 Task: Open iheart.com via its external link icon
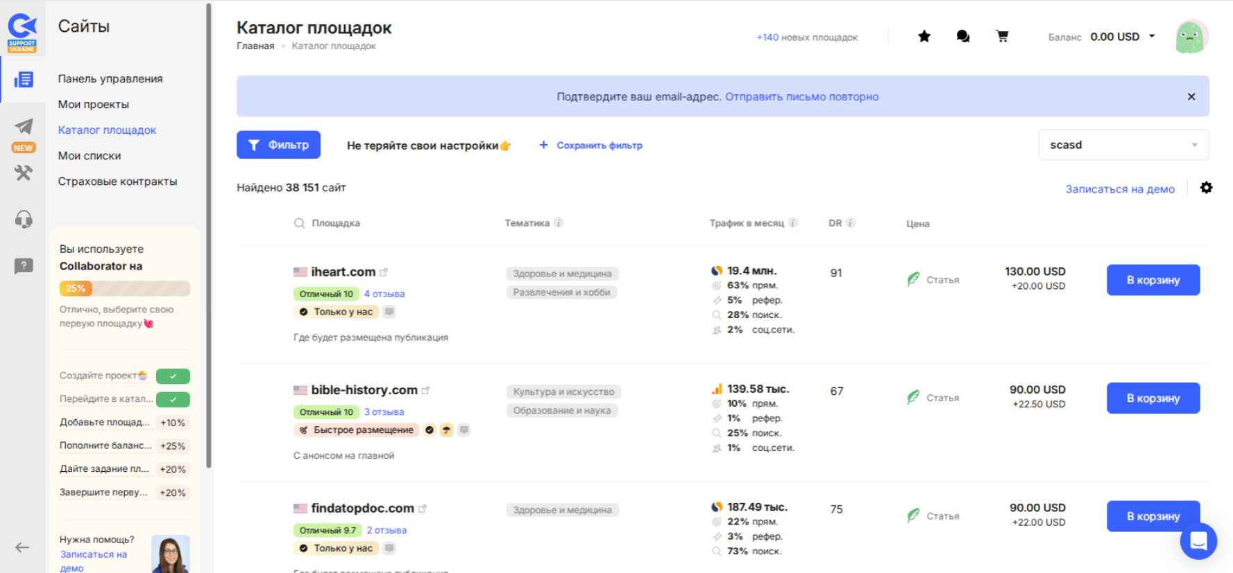tap(384, 272)
